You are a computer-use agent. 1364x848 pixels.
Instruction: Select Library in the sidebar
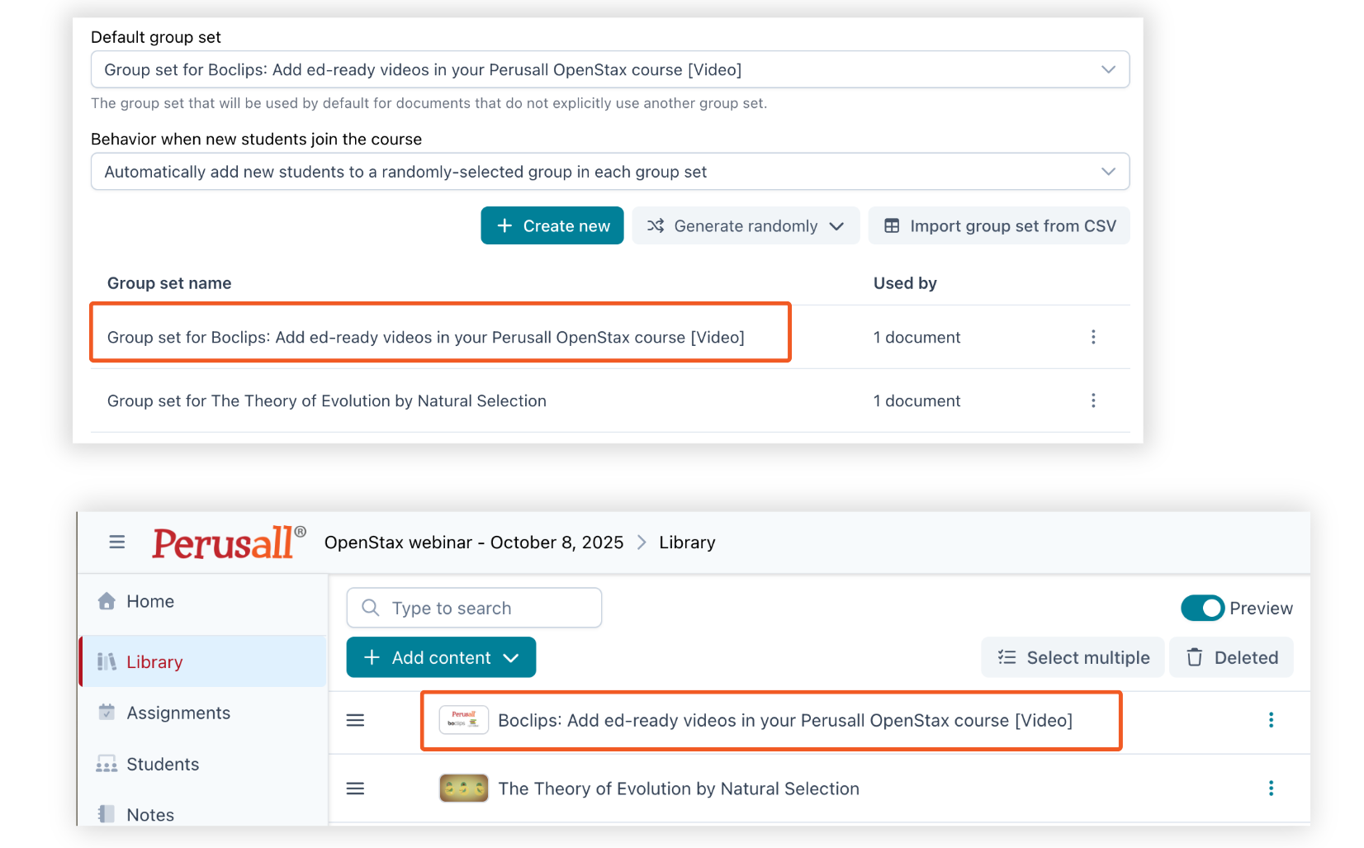[x=203, y=661]
